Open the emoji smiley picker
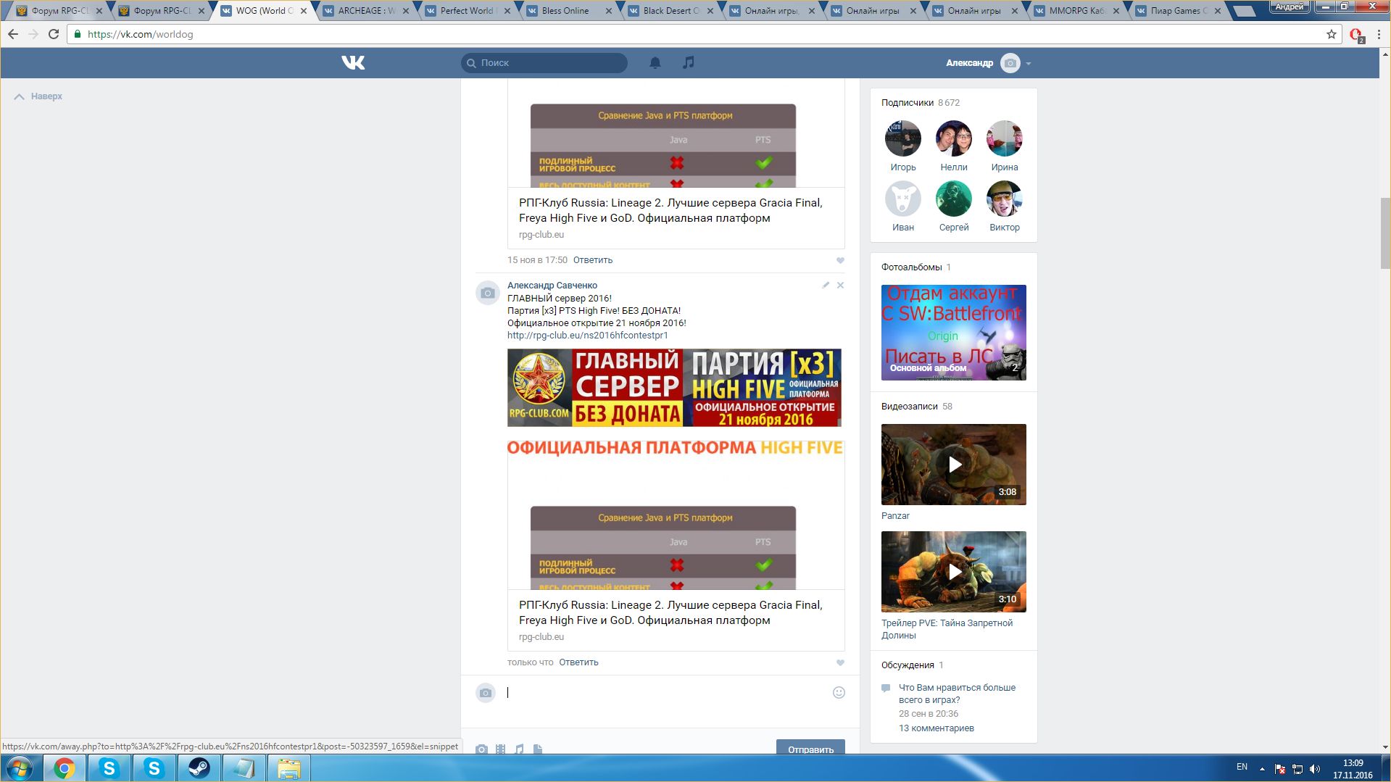This screenshot has height=782, width=1391. [839, 693]
